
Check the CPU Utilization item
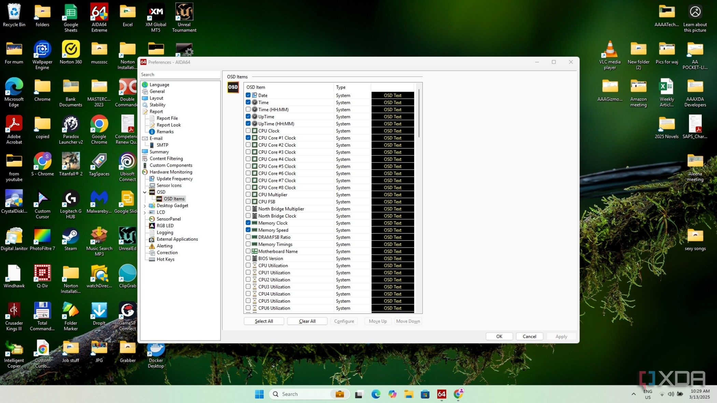248,265
